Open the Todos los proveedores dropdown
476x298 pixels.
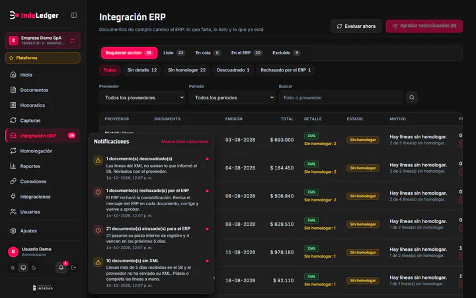[142, 97]
